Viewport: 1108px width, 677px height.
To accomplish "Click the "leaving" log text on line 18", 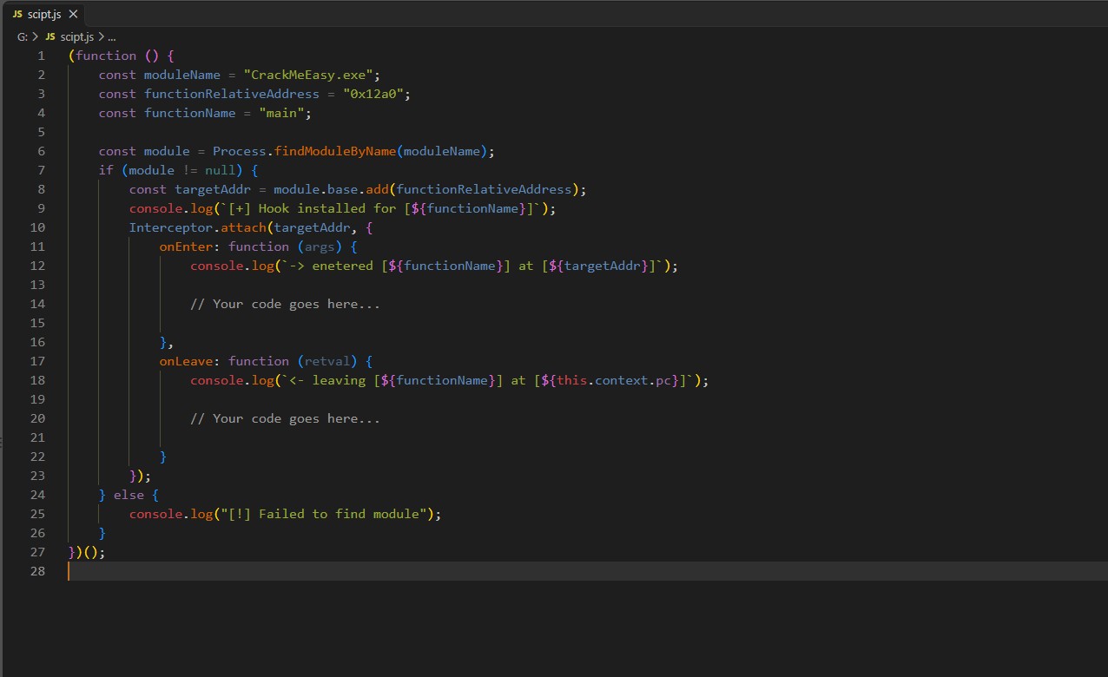I will pos(339,380).
